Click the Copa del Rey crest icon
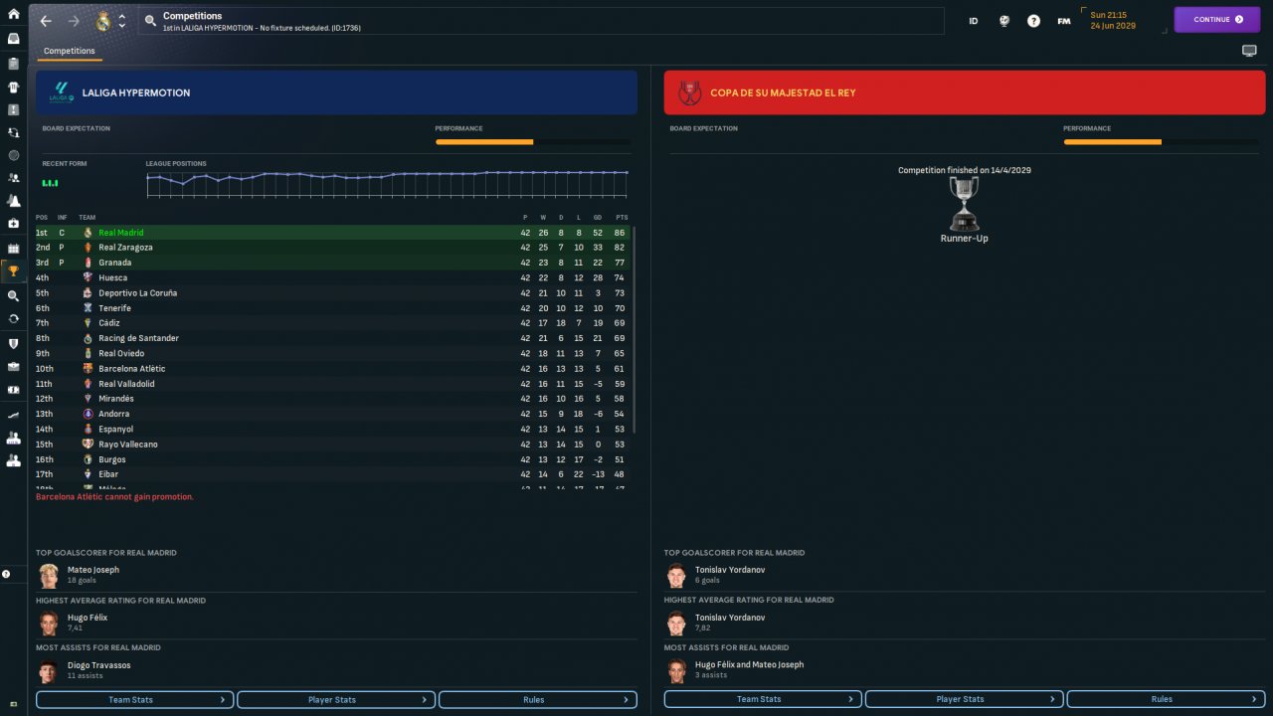 [x=689, y=92]
